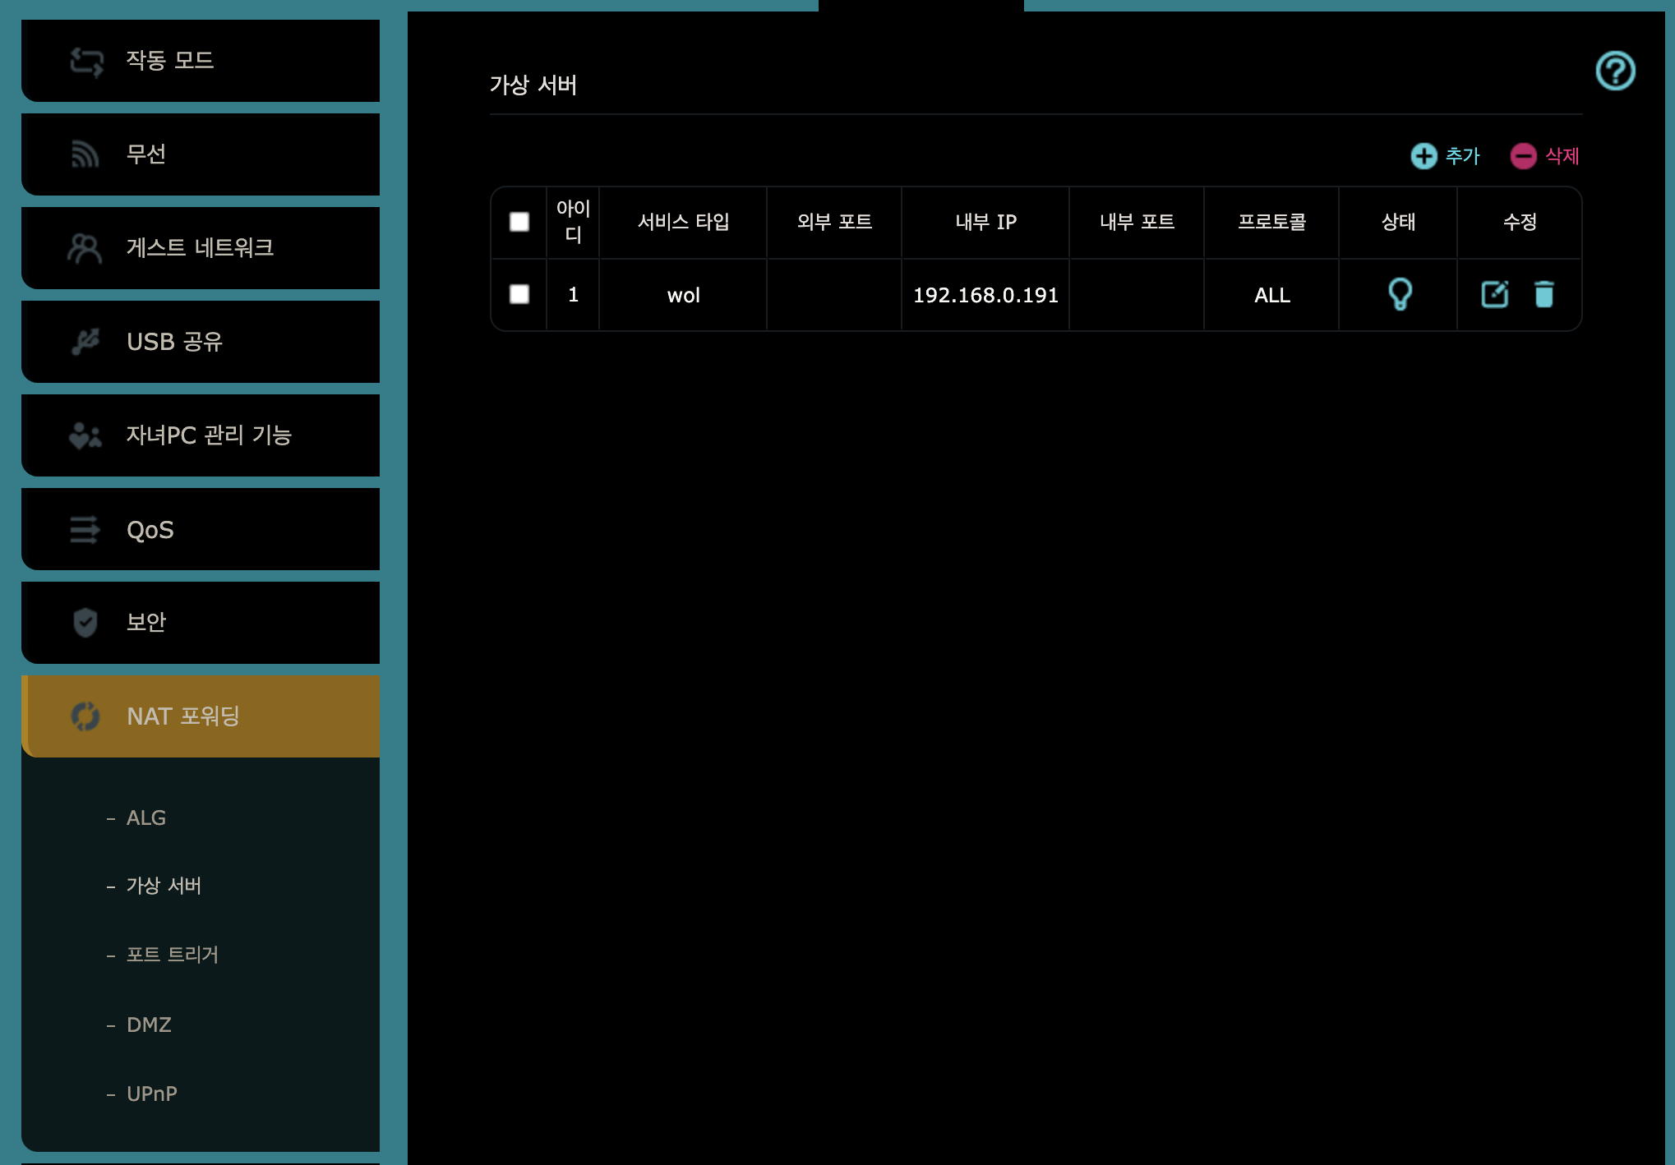Collapse the NAT 포워딩 section
The image size is (1675, 1165).
[201, 716]
